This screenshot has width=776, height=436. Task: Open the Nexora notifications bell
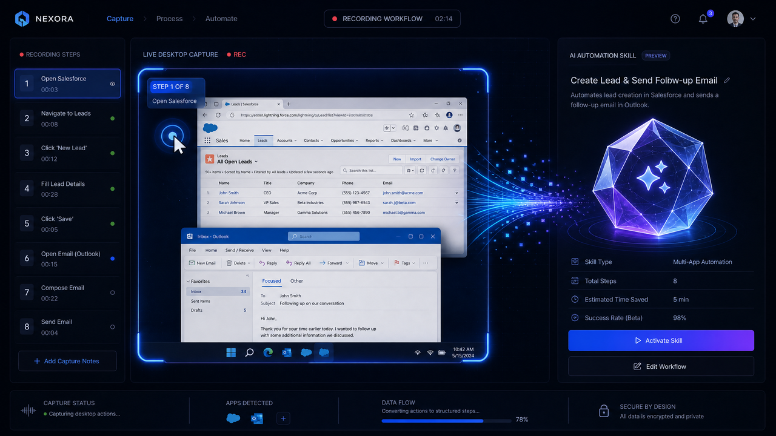703,19
